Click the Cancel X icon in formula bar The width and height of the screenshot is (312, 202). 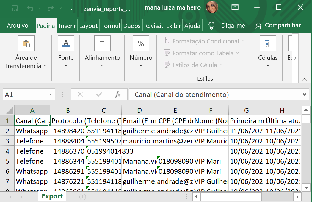coord(80,94)
